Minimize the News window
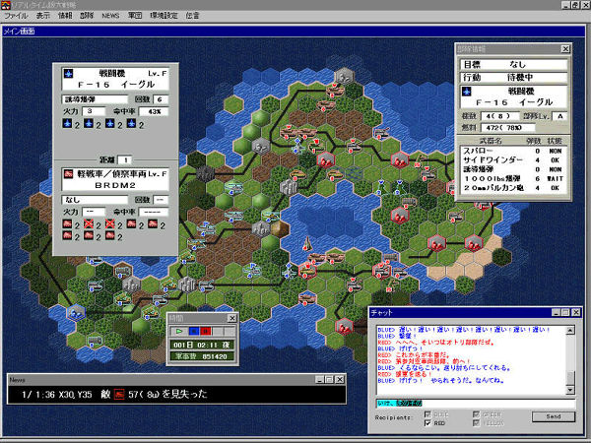 [x=319, y=379]
